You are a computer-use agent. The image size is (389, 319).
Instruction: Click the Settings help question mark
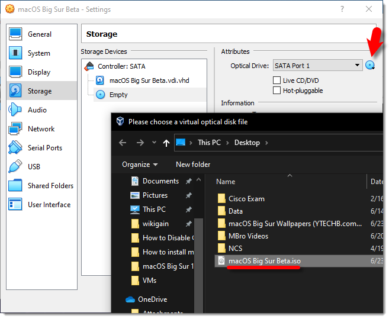point(342,9)
